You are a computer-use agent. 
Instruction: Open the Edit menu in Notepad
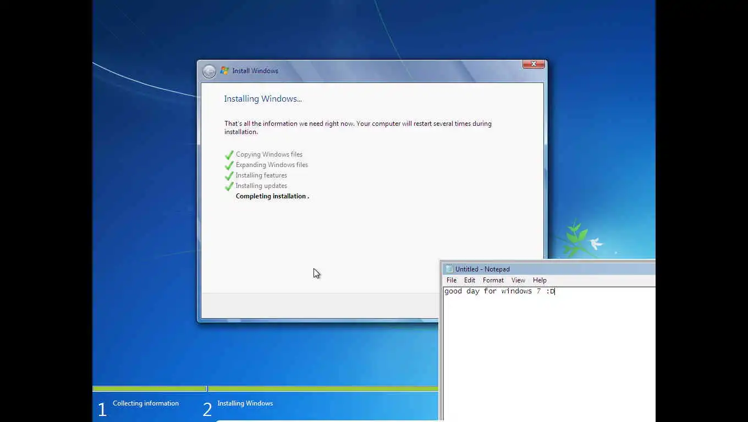click(x=470, y=280)
